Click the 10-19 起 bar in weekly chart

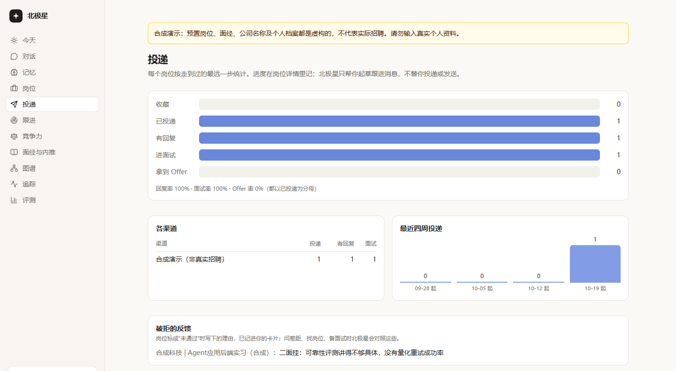[595, 264]
